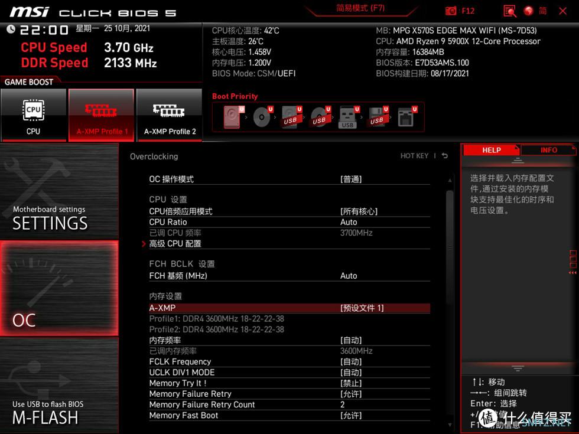Take a screenshot with the F12 camera icon

coord(450,11)
